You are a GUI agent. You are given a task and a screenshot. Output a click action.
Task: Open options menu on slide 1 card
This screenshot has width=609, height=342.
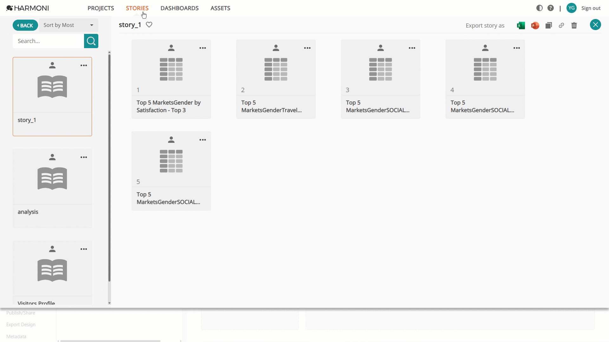(x=203, y=48)
